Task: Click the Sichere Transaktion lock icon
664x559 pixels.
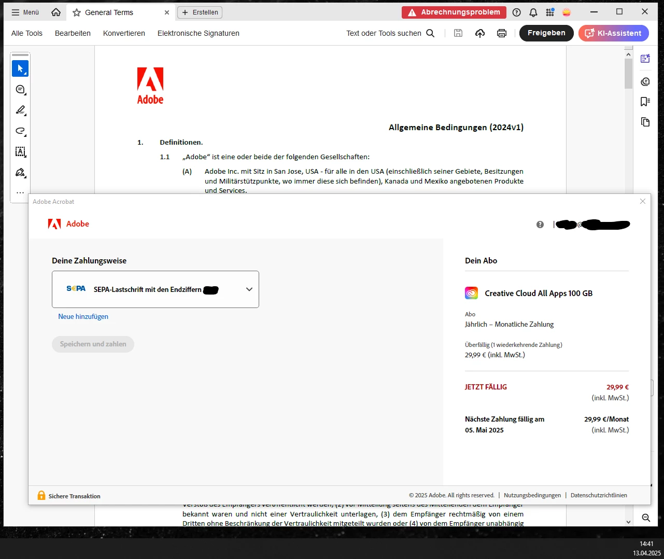Action: pyautogui.click(x=41, y=496)
